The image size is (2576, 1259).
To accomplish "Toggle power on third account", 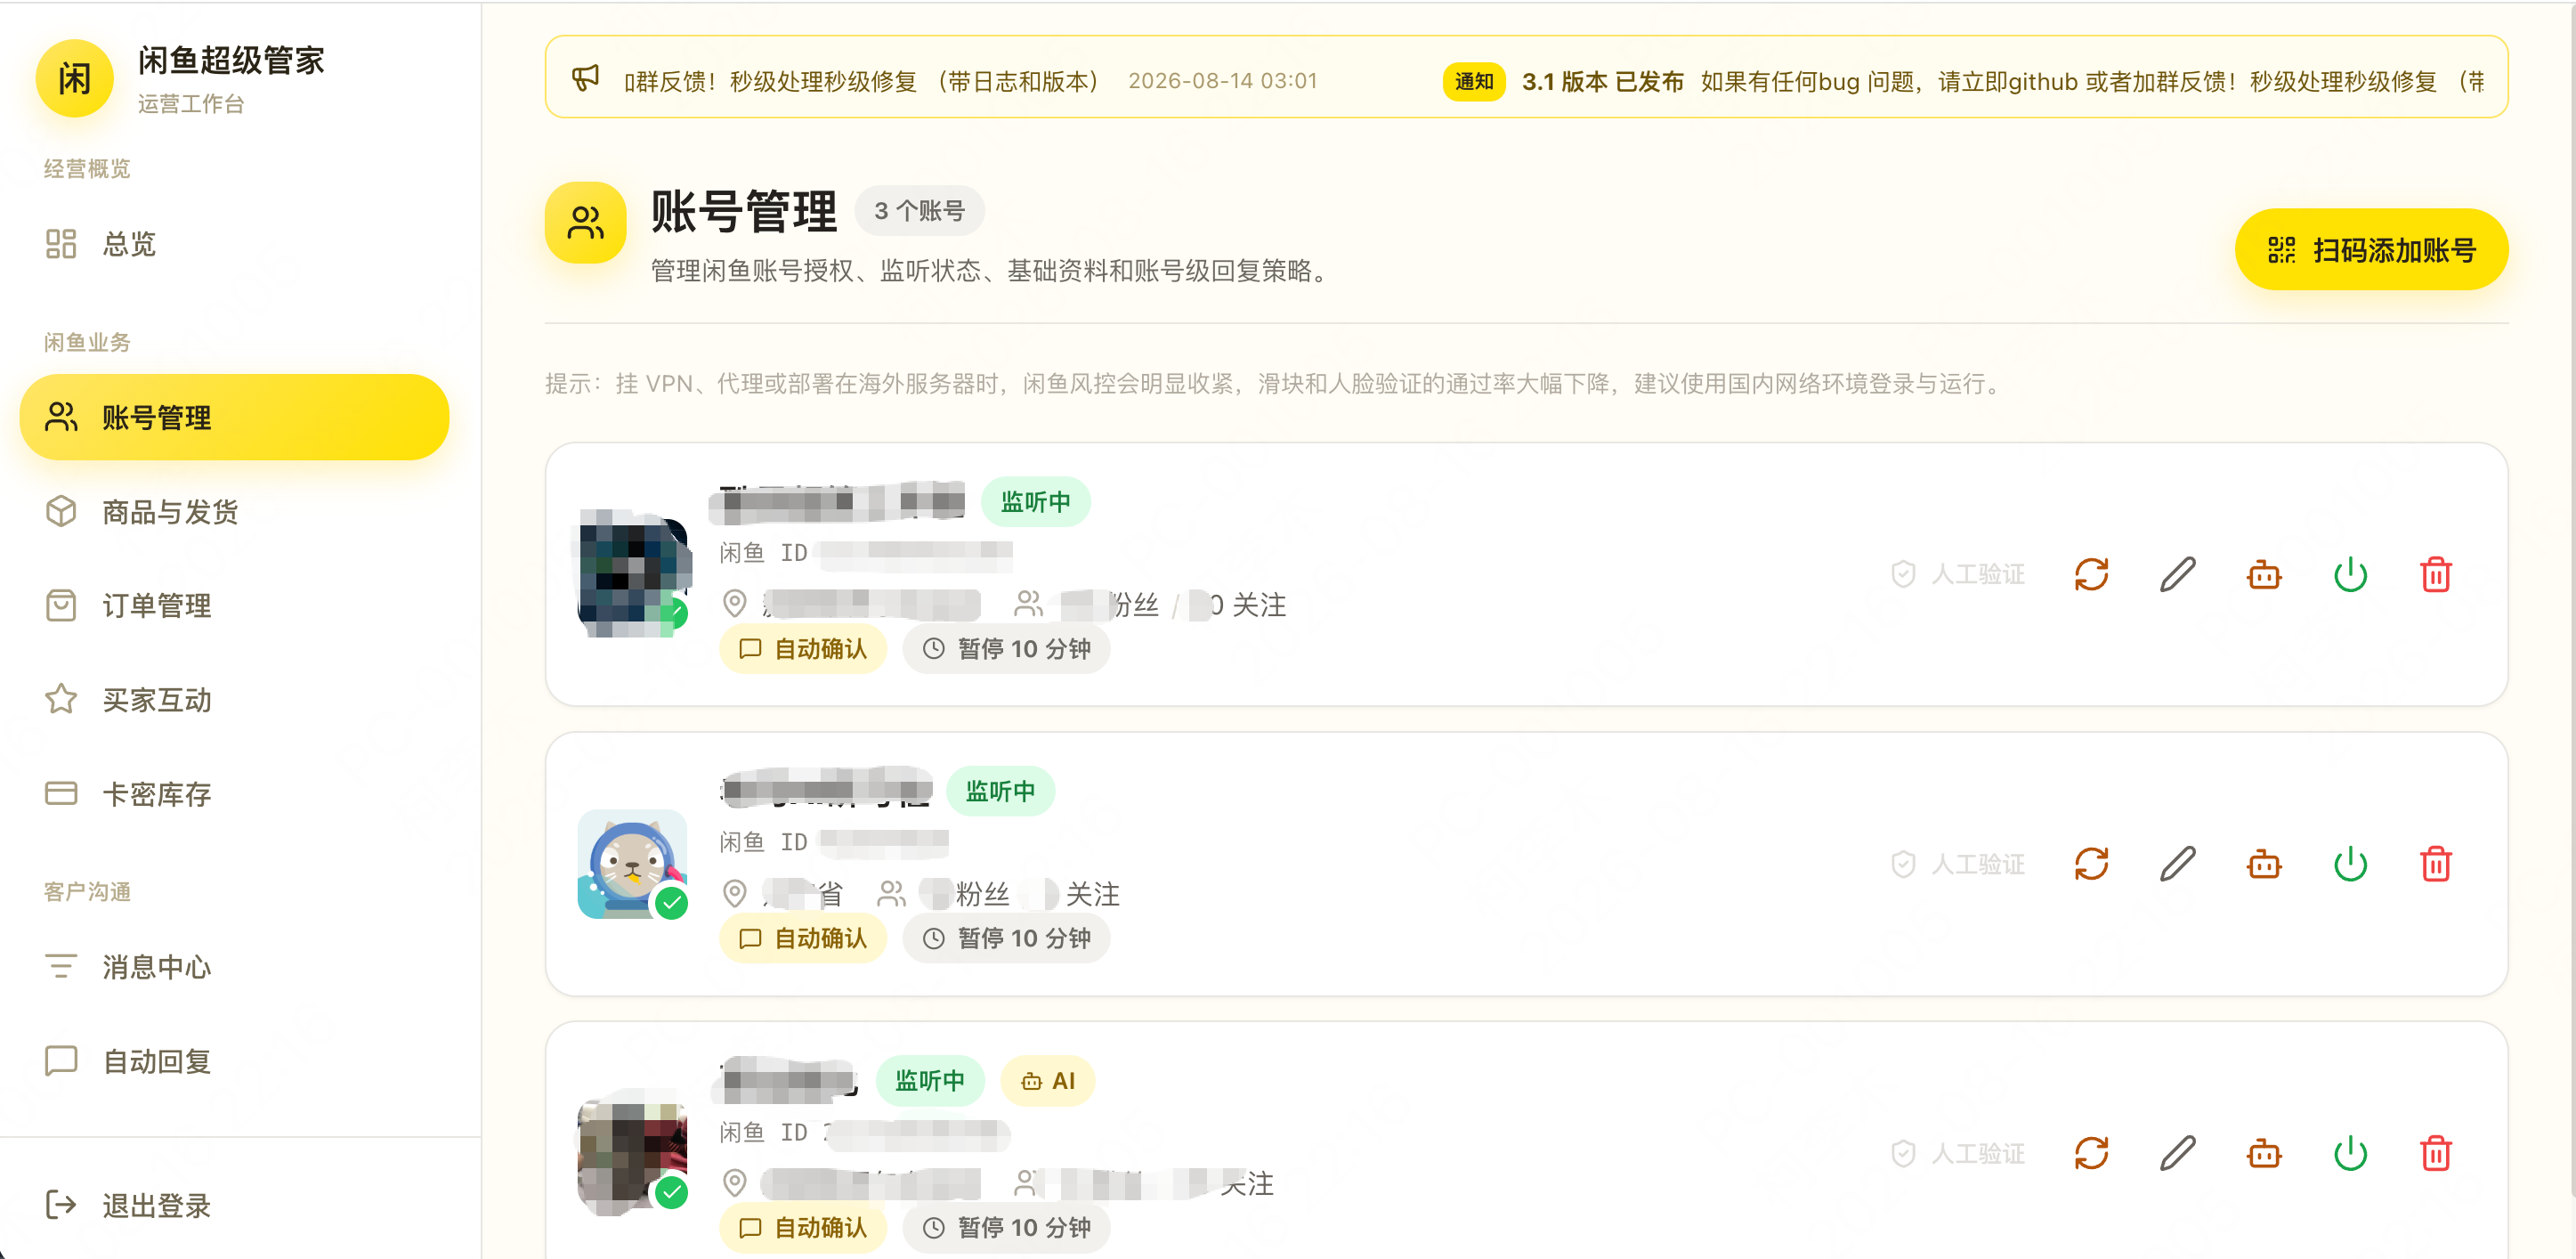I will pyautogui.click(x=2350, y=1154).
